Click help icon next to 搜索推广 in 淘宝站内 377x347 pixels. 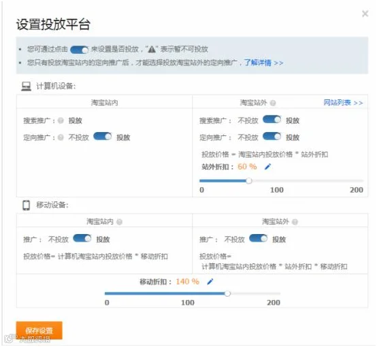(61, 120)
